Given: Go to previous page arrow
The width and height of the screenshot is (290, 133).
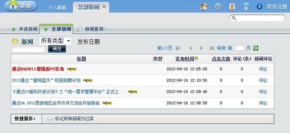Looking at the screenshot, I should coord(190,48).
